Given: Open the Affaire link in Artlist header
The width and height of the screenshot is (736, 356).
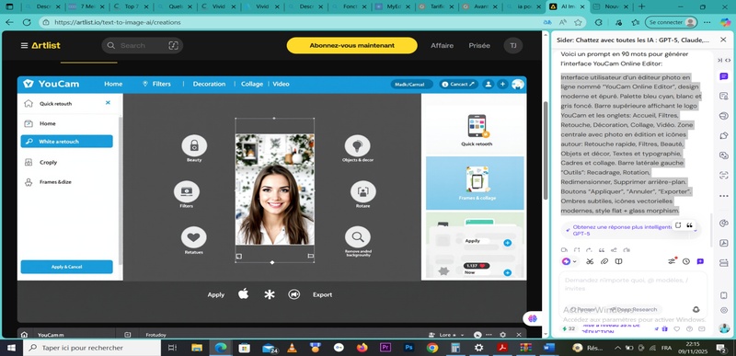Looking at the screenshot, I should coord(443,45).
